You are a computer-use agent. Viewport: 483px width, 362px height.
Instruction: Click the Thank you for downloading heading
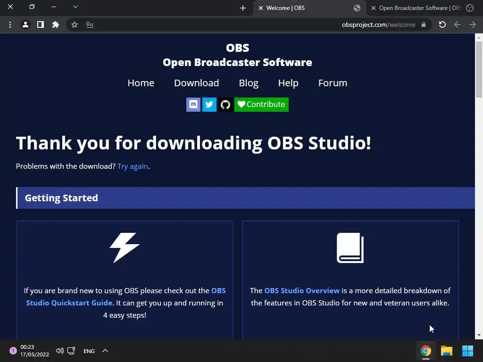193,143
